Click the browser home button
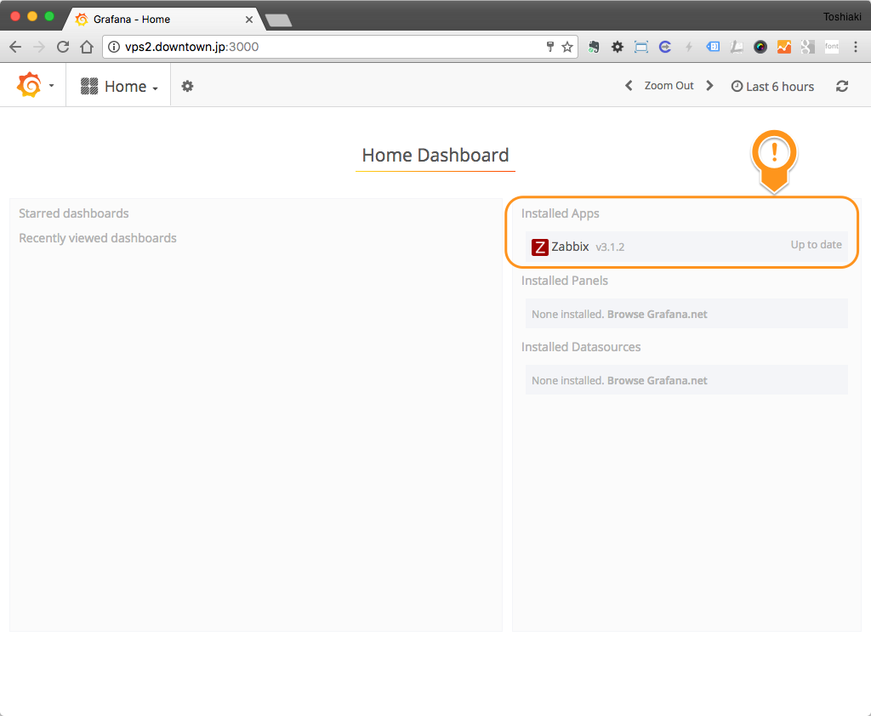Viewport: 871px width, 716px height. click(x=87, y=47)
